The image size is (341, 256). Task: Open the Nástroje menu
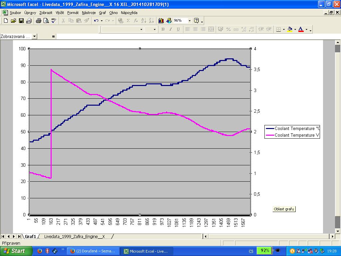pos(89,13)
